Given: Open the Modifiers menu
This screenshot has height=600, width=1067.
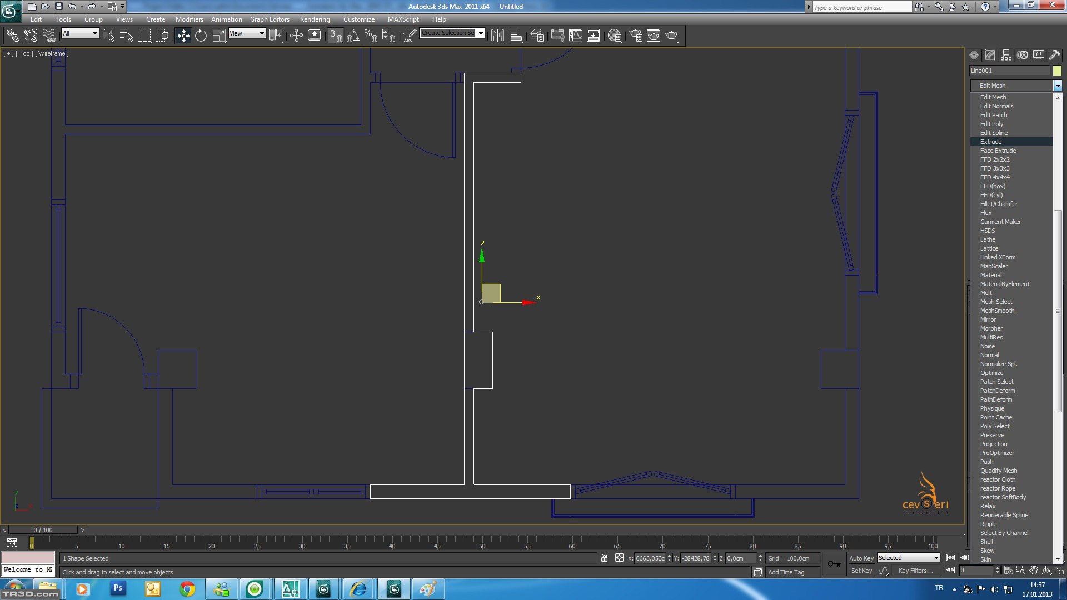Looking at the screenshot, I should pos(189,19).
